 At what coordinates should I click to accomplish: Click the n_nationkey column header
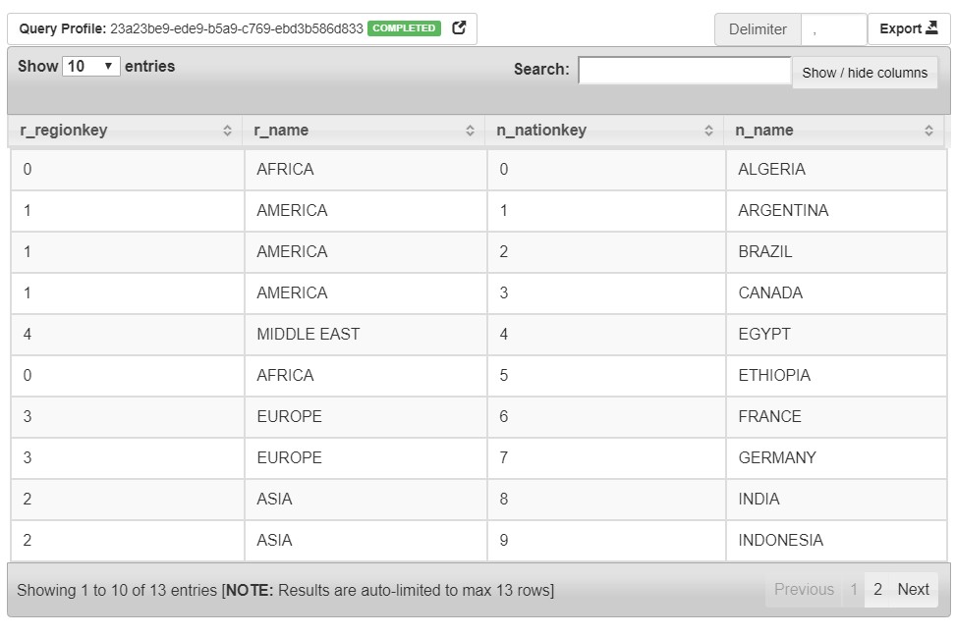point(604,131)
